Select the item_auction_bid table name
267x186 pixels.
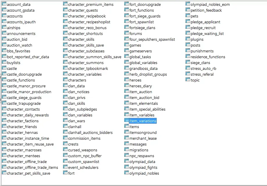tap(145, 98)
